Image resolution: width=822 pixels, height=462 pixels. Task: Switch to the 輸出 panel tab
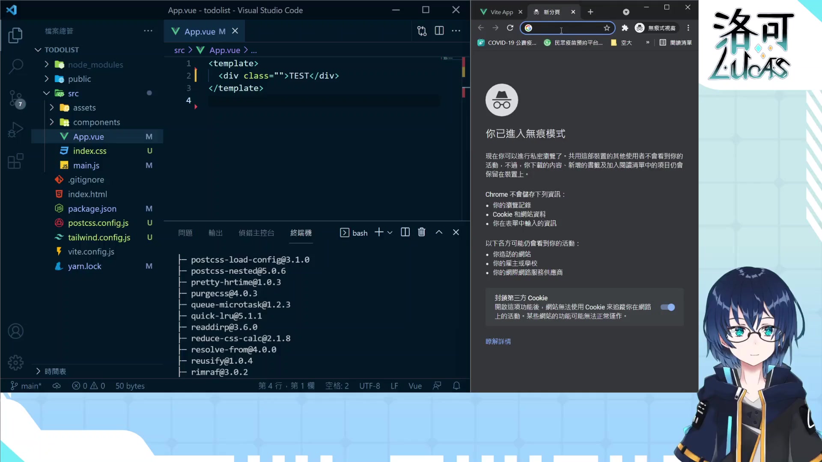(x=215, y=233)
